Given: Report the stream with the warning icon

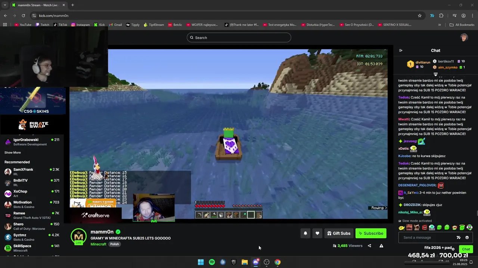Looking at the screenshot, I should [381, 246].
